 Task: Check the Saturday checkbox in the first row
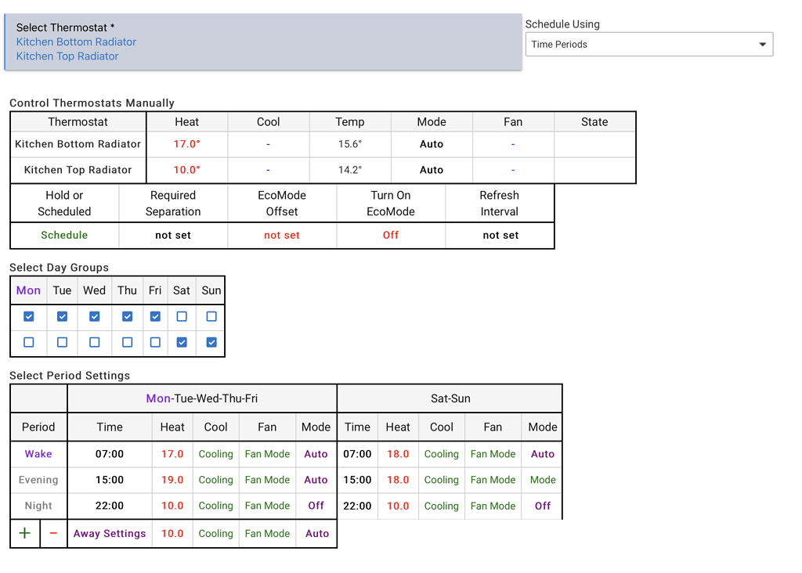point(181,316)
